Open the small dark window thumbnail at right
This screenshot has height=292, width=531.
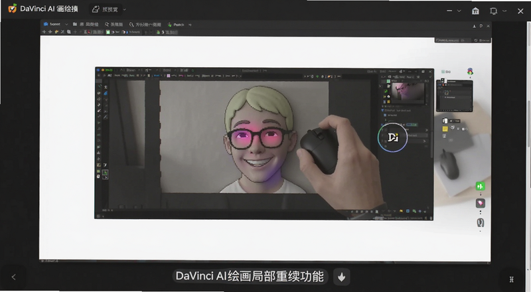[454, 96]
